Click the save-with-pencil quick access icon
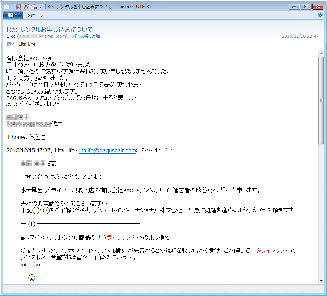The width and height of the screenshot is (327, 296). tap(18, 7)
